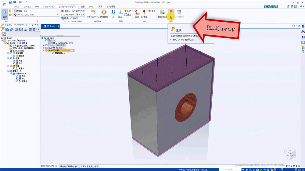Expand the デザインボディ node in PathFinder
This screenshot has height=171, width=305.
pyautogui.click(x=44, y=48)
